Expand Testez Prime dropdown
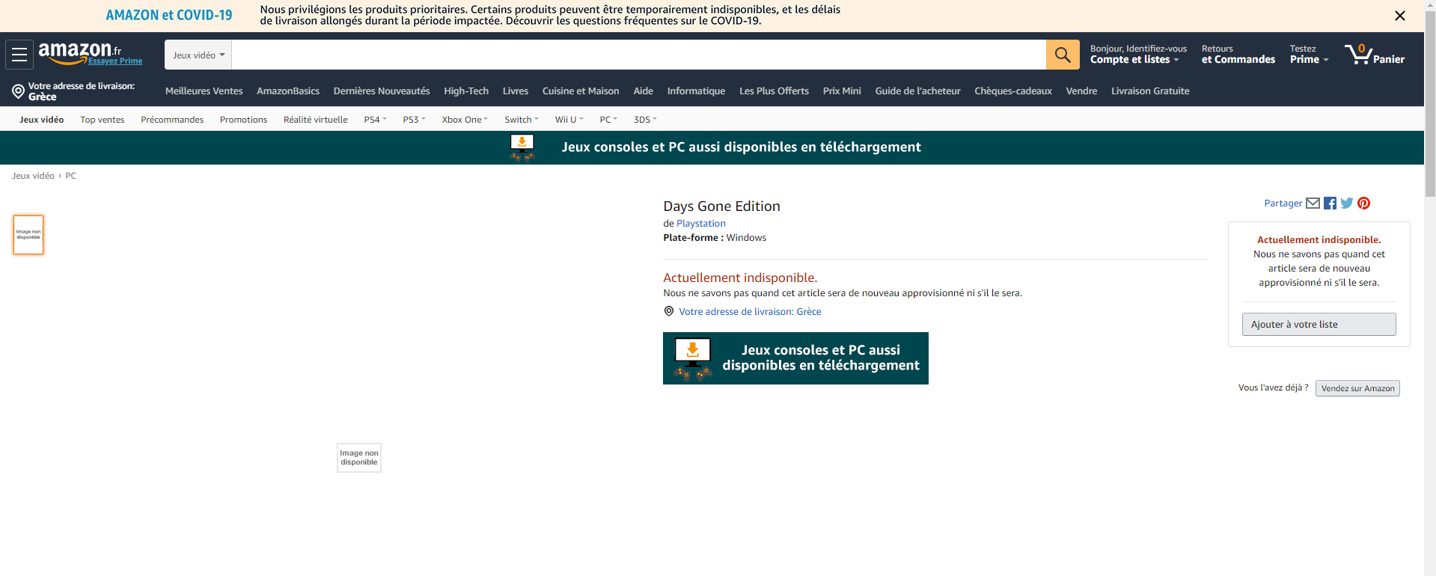The width and height of the screenshot is (1436, 576). point(1309,54)
